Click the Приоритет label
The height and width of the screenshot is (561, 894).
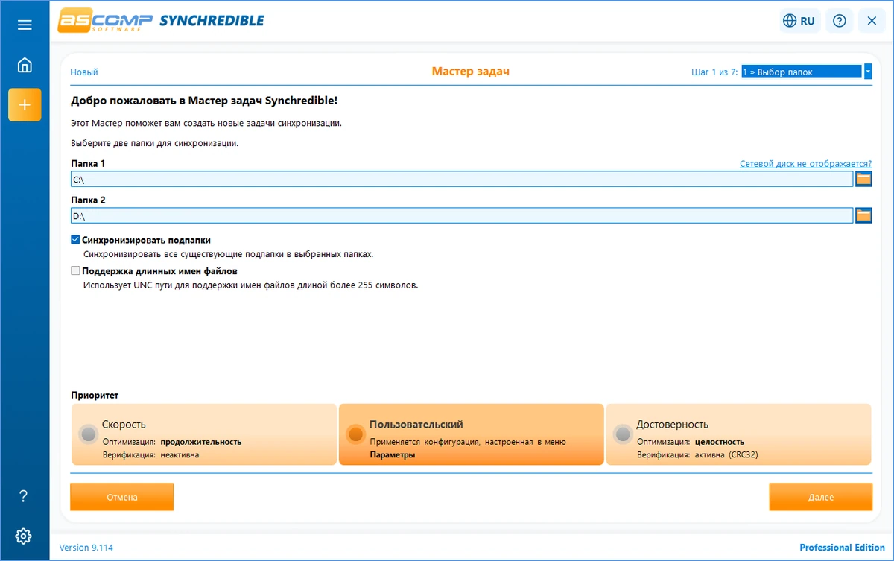click(95, 395)
